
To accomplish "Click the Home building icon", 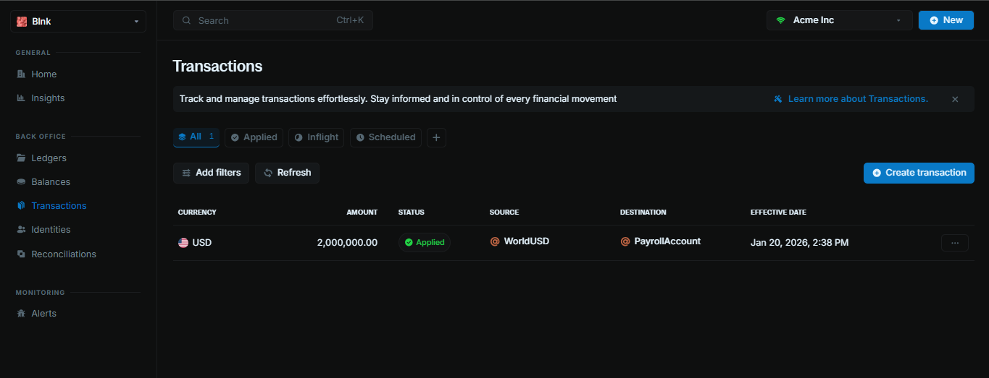I will [x=21, y=74].
